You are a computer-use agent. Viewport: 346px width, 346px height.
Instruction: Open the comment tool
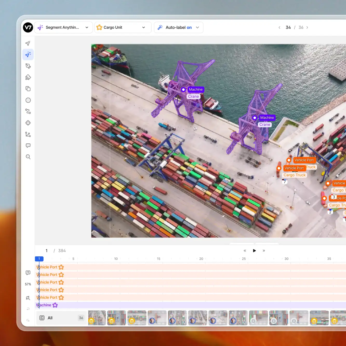point(28,145)
